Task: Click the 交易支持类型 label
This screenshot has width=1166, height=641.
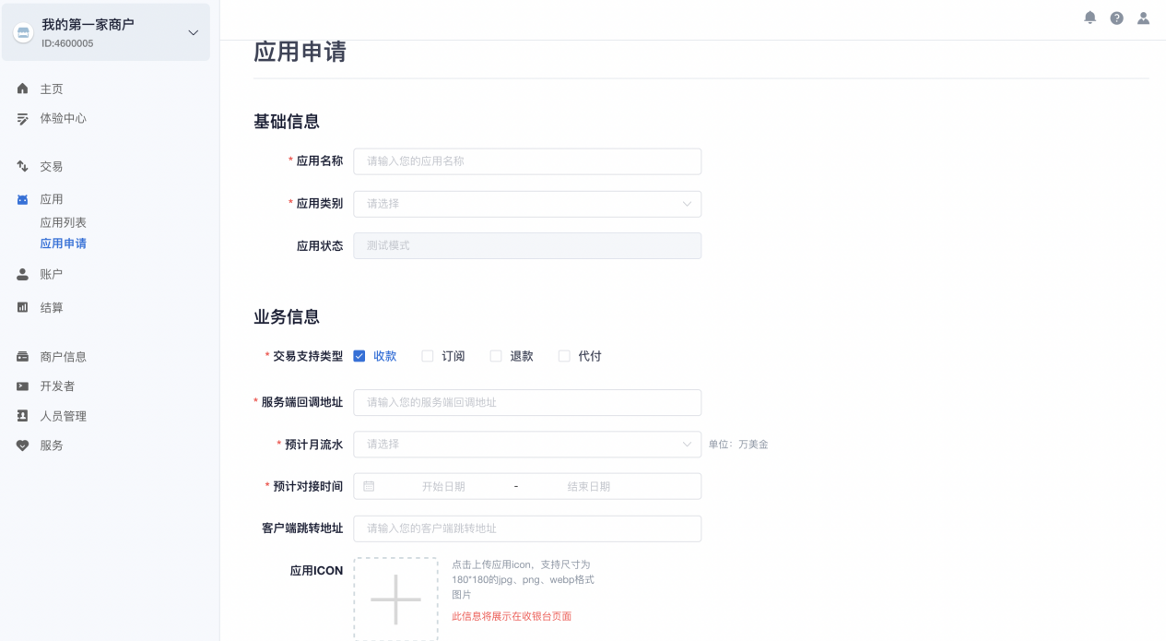Action: coord(308,356)
